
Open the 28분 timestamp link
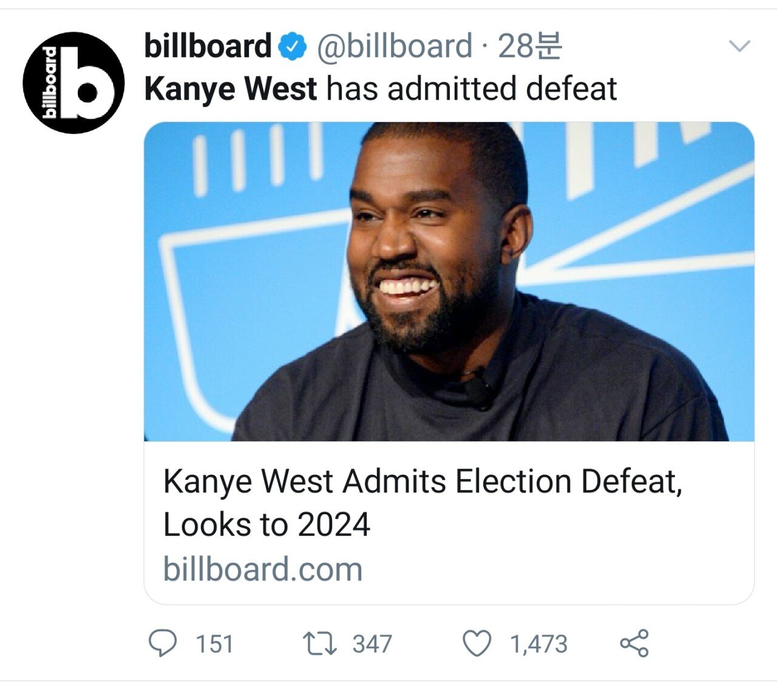tap(530, 46)
